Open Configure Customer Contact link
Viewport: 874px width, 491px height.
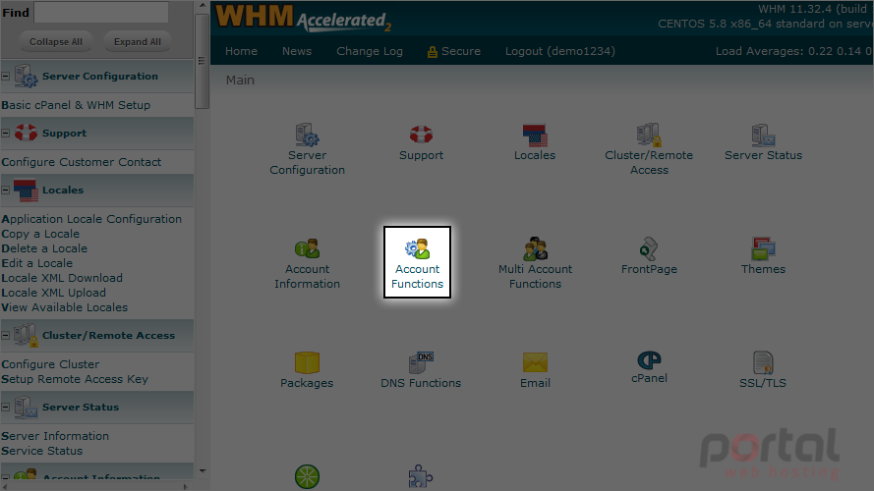pos(82,162)
